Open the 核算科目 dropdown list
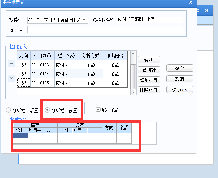 coord(84,20)
